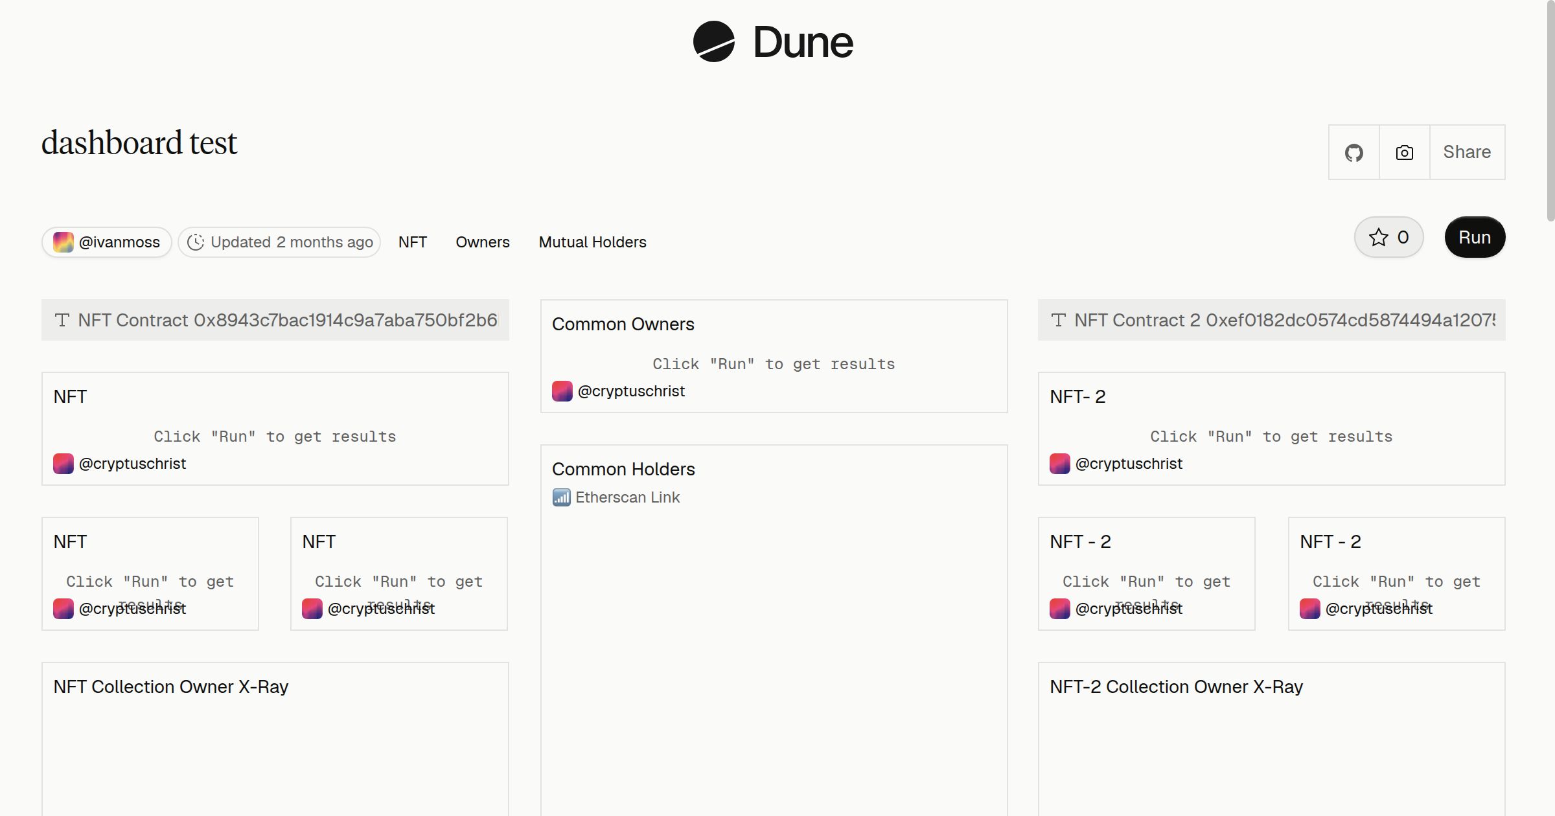The width and height of the screenshot is (1555, 816).
Task: Open NFT-2 Collection Owner X-Ray title
Action: [x=1176, y=687]
